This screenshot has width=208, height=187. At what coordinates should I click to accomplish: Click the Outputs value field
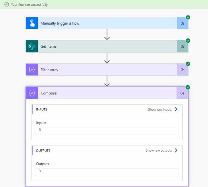pyautogui.click(x=107, y=172)
